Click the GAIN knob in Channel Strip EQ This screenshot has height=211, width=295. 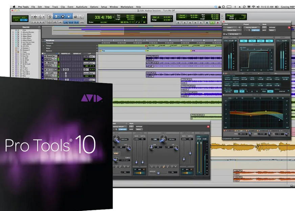270,134
